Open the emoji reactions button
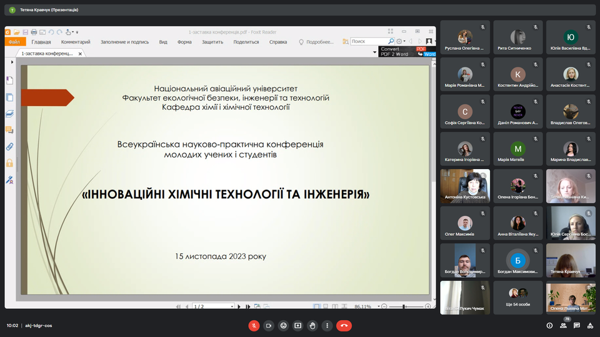This screenshot has width=600, height=337. point(283,325)
